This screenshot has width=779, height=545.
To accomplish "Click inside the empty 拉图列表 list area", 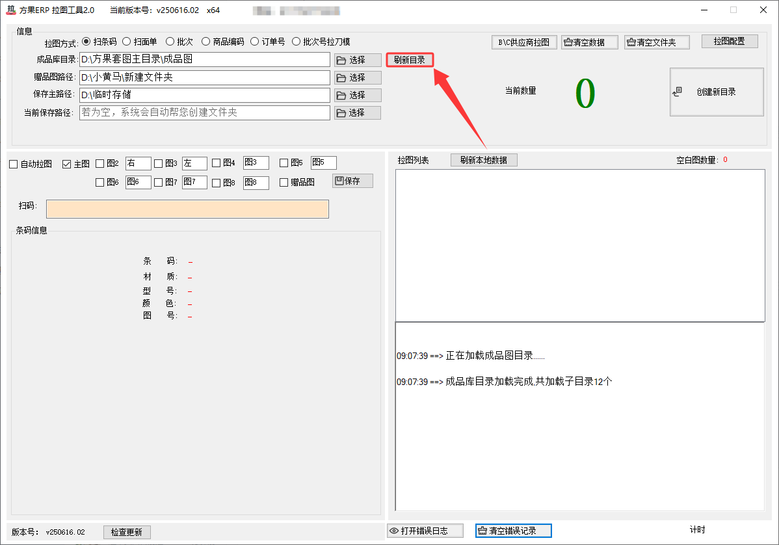I will [x=580, y=245].
